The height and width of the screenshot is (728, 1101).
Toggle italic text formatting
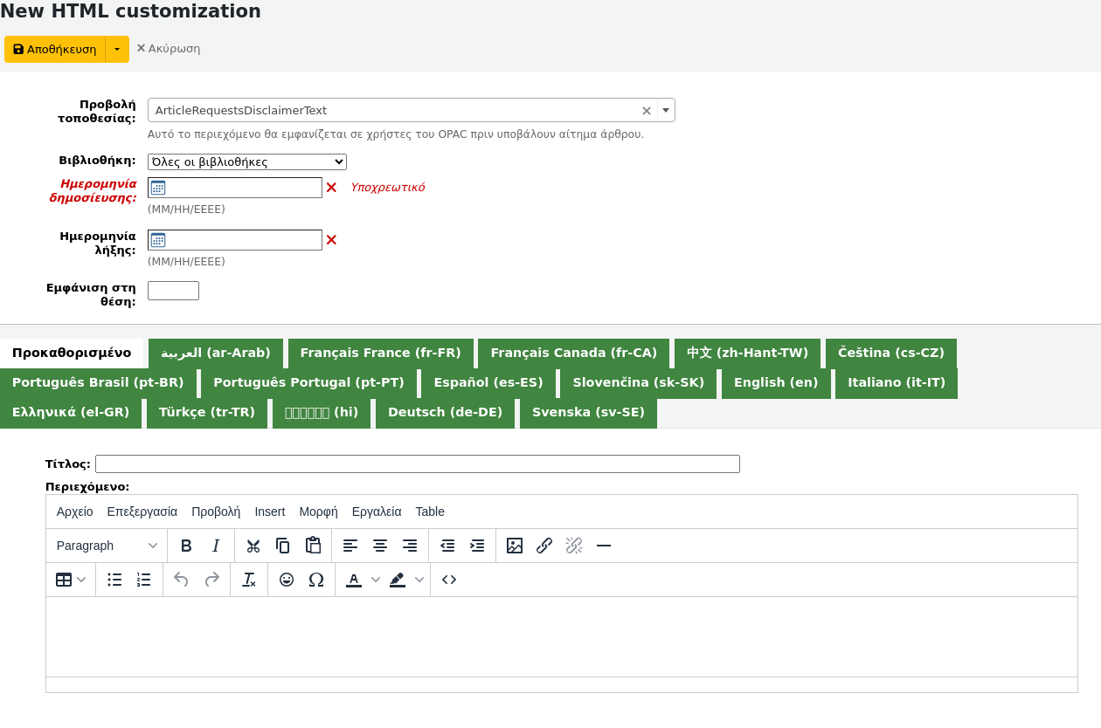216,546
